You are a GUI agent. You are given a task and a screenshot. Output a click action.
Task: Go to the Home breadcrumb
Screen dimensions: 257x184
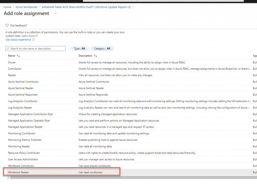point(7,7)
